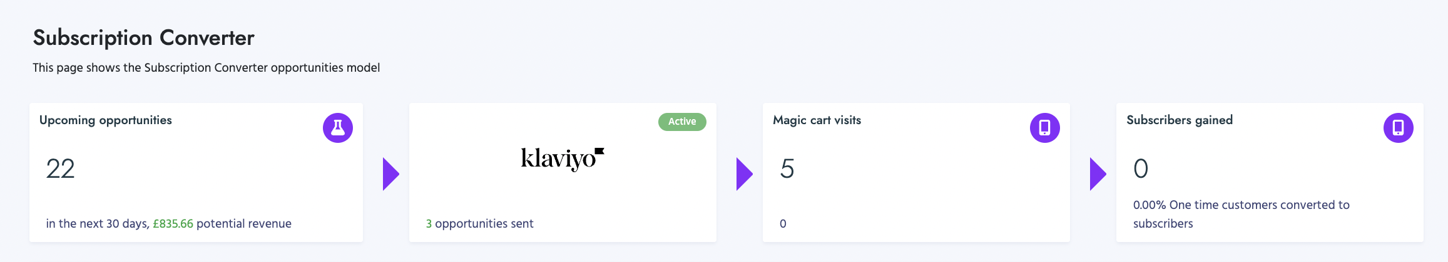This screenshot has width=1448, height=262.
Task: Click the arrow before the Subscribers gained card
Action: click(1098, 174)
